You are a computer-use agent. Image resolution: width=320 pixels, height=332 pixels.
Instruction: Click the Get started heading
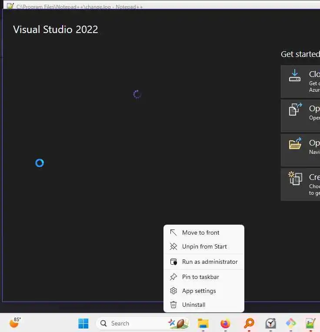(x=300, y=54)
